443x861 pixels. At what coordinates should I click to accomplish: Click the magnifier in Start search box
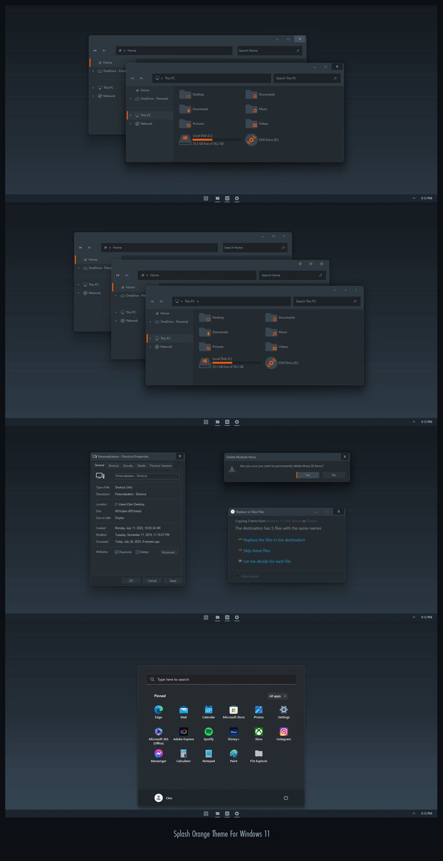pyautogui.click(x=152, y=680)
